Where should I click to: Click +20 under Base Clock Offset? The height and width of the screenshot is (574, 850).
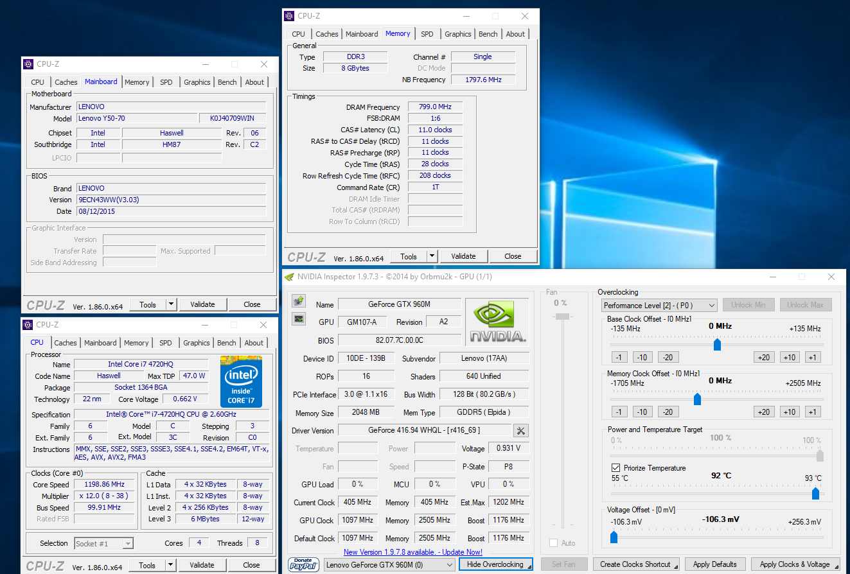click(x=764, y=358)
